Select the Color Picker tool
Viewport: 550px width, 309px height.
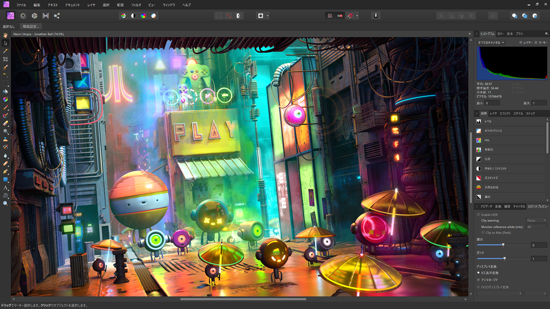click(5, 51)
